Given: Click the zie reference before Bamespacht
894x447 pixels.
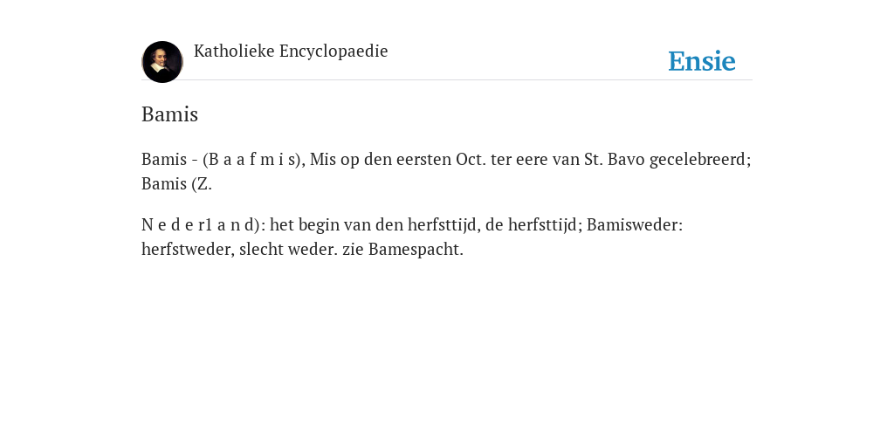Looking at the screenshot, I should [353, 250].
